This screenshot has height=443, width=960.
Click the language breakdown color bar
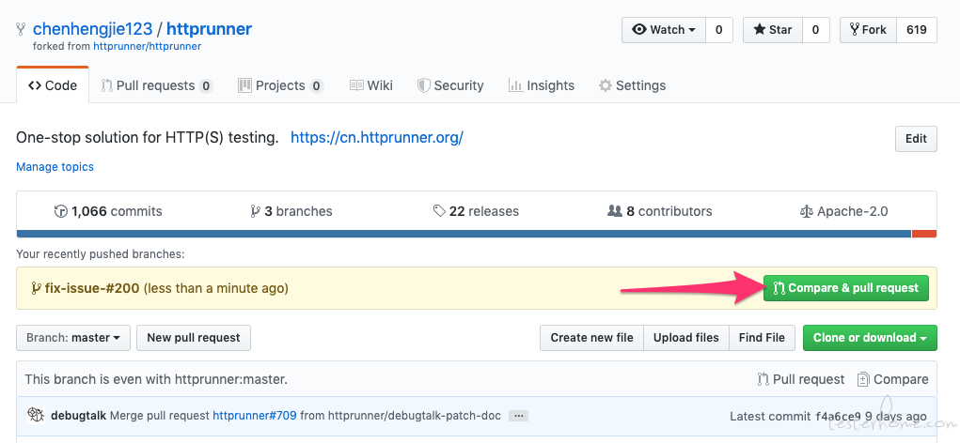coord(477,234)
